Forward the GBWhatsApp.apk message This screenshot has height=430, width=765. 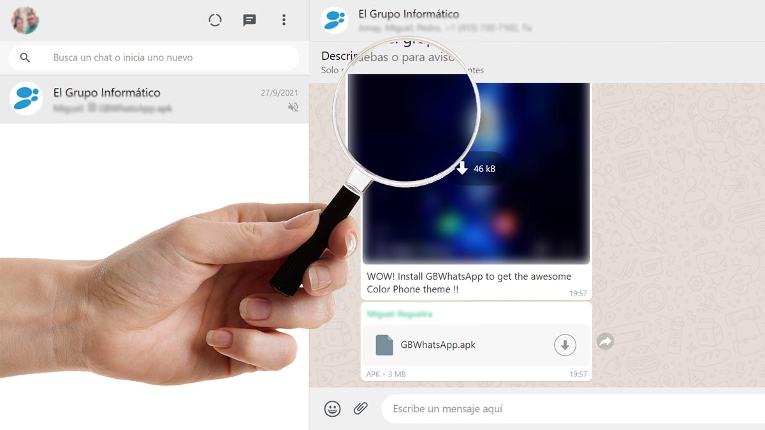(x=605, y=342)
